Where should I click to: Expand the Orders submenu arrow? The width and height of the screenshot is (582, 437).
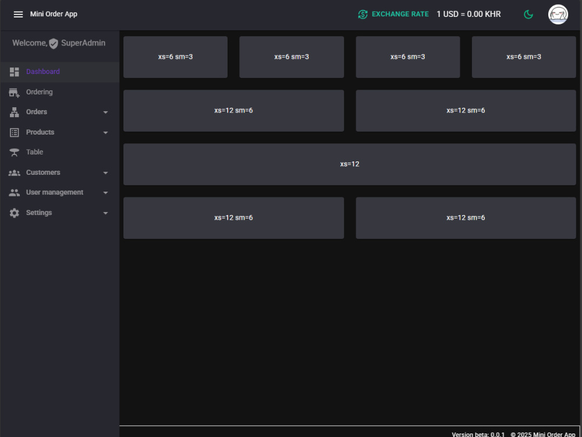[x=105, y=112]
